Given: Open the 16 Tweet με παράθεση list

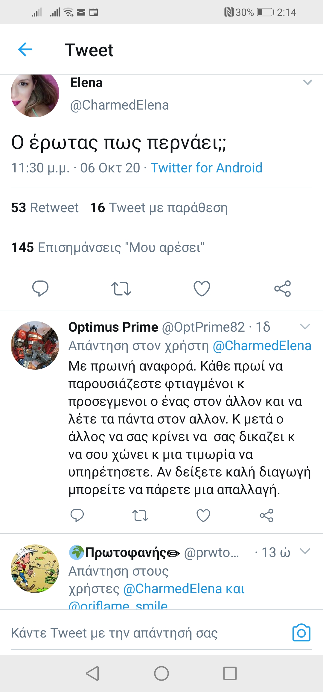Looking at the screenshot, I should point(159,207).
